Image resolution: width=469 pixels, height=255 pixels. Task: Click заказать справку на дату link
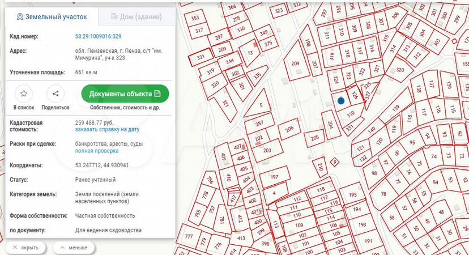coord(107,129)
